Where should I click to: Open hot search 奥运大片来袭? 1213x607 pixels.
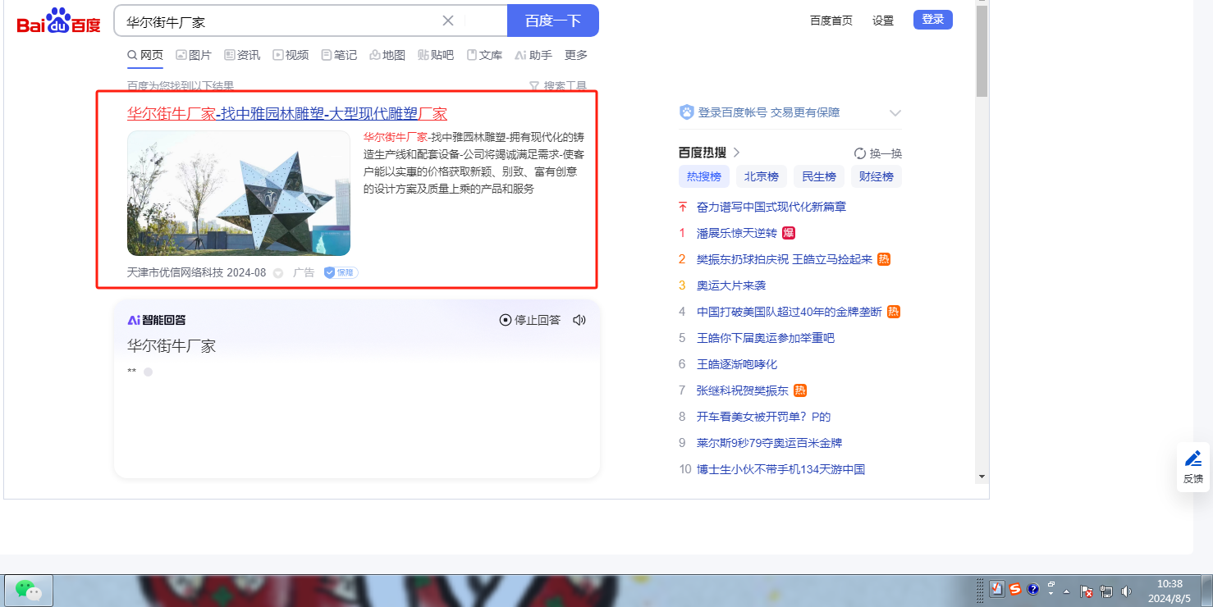click(x=731, y=285)
